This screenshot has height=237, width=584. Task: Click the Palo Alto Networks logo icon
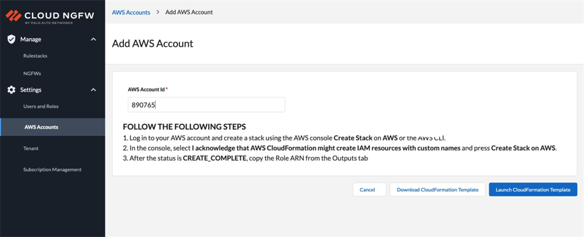click(13, 15)
